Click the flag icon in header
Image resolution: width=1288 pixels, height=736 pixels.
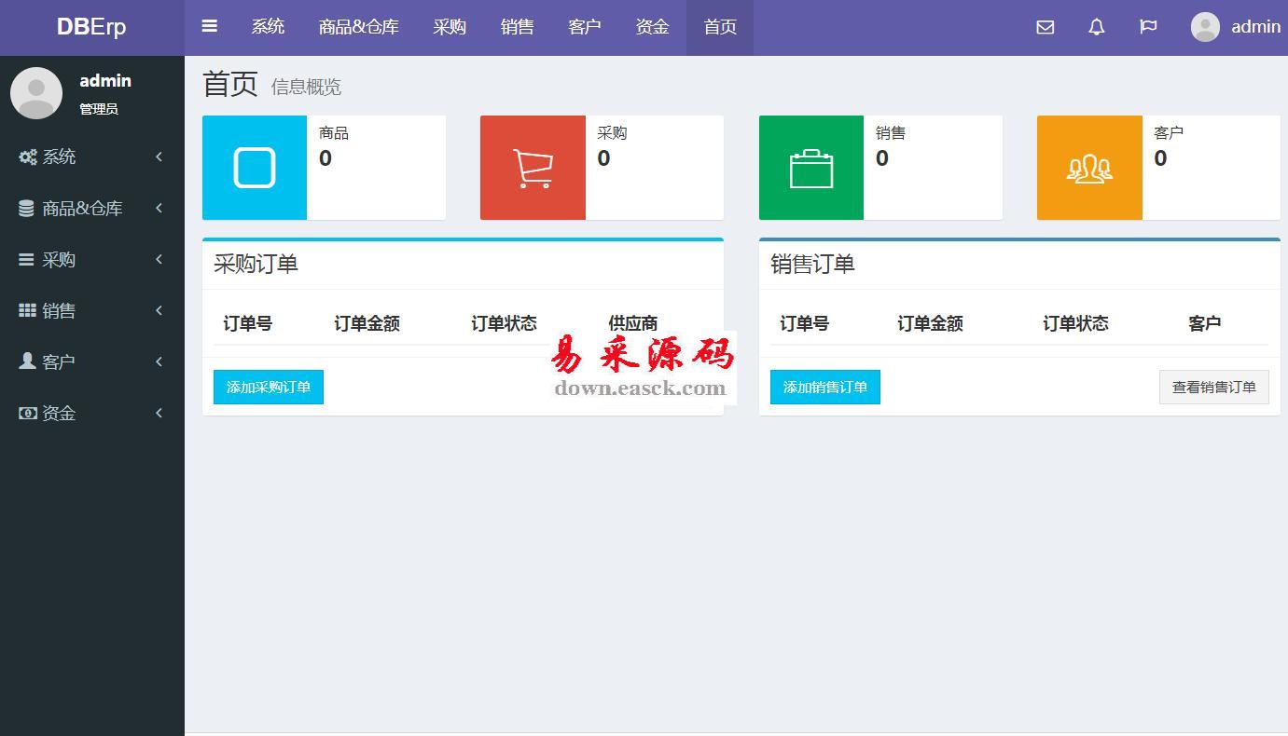(1148, 27)
